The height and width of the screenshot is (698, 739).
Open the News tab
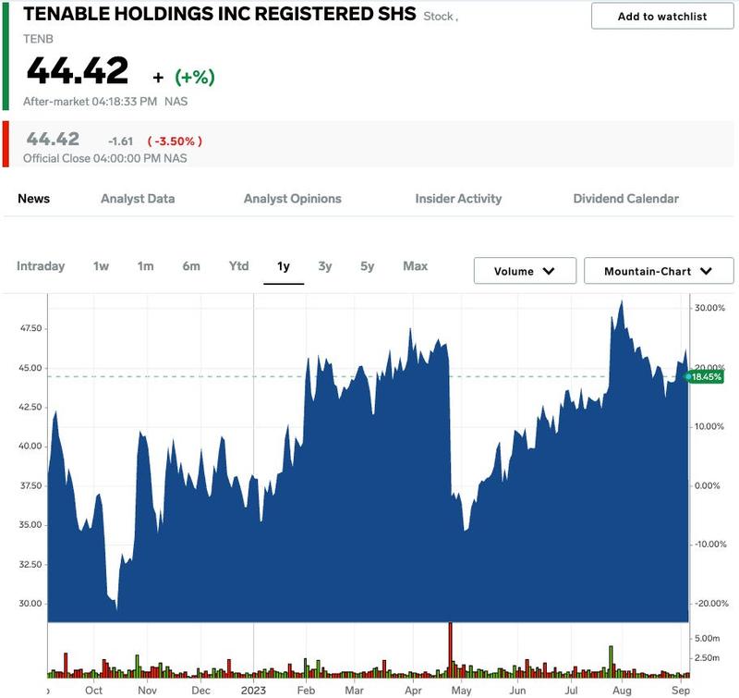(x=34, y=199)
